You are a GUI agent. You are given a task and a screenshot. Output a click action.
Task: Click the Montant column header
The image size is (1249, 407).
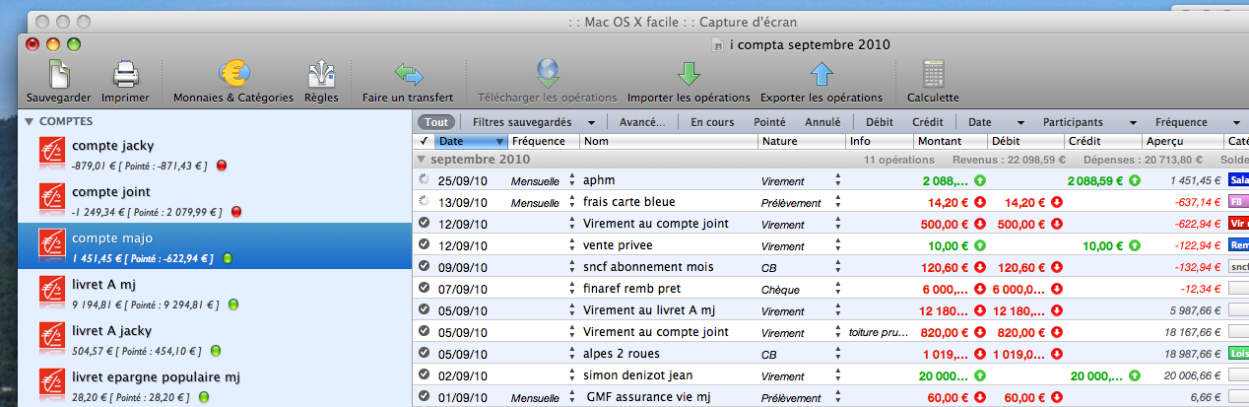click(x=950, y=142)
